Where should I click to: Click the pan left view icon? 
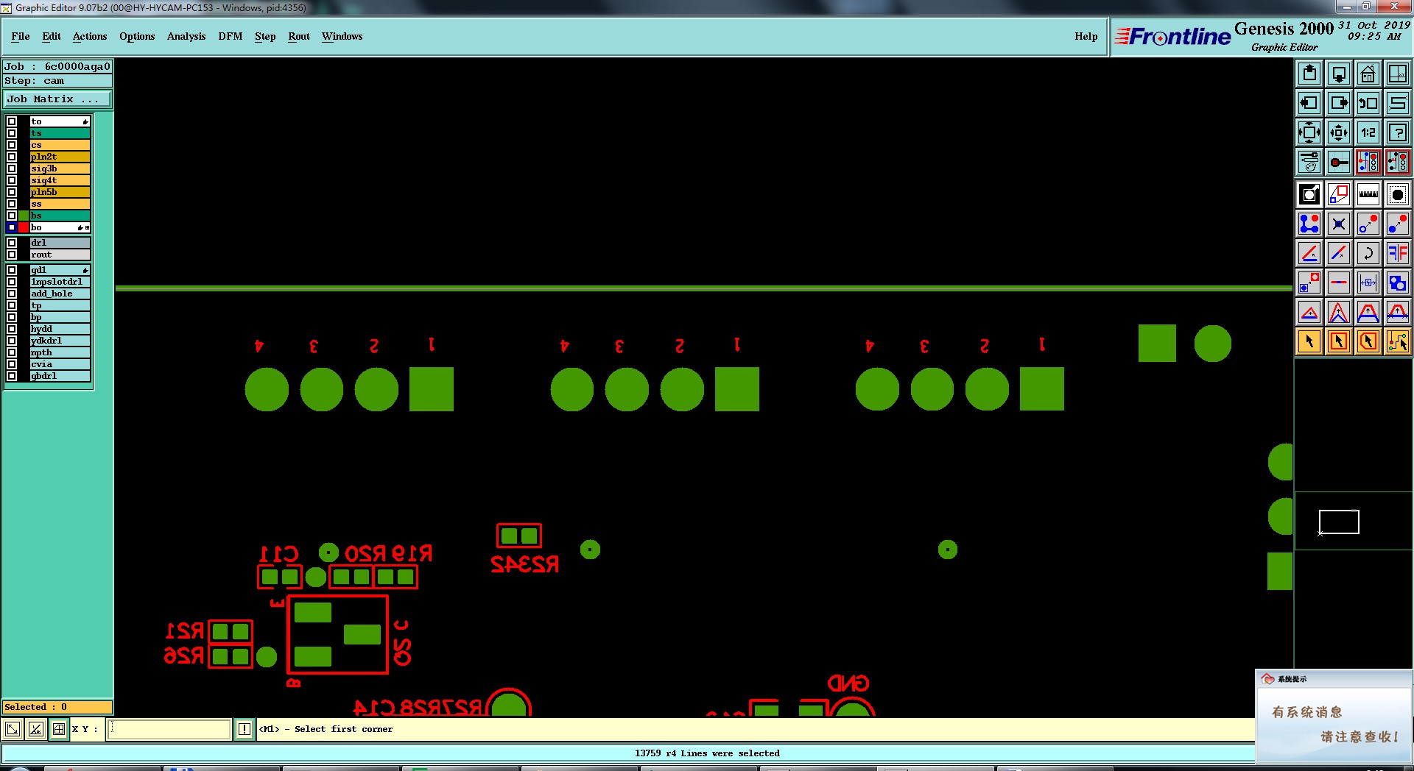tap(1309, 103)
